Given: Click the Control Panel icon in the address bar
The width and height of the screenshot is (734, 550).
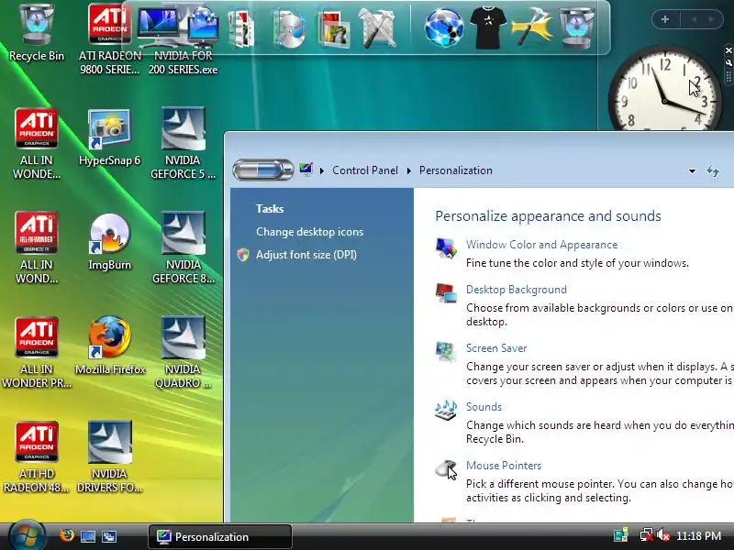Looking at the screenshot, I should (x=306, y=170).
